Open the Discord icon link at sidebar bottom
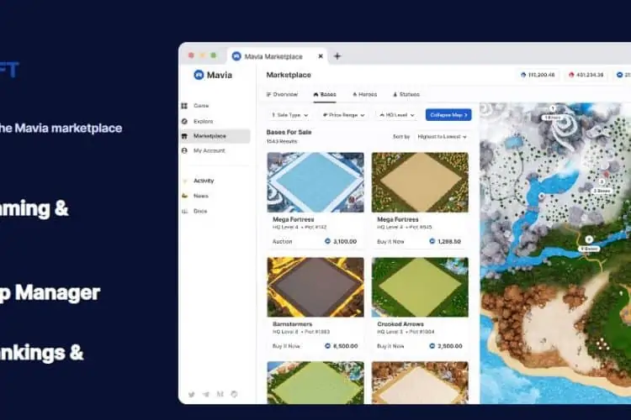This screenshot has height=420, width=631. click(234, 394)
